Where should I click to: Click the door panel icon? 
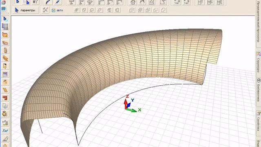click(x=5, y=66)
